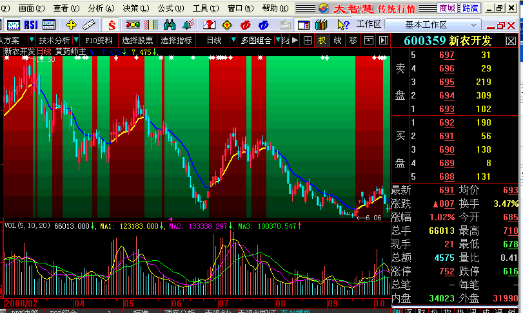
Task: Close the 600359 quote panel with X box
Action: point(511,41)
